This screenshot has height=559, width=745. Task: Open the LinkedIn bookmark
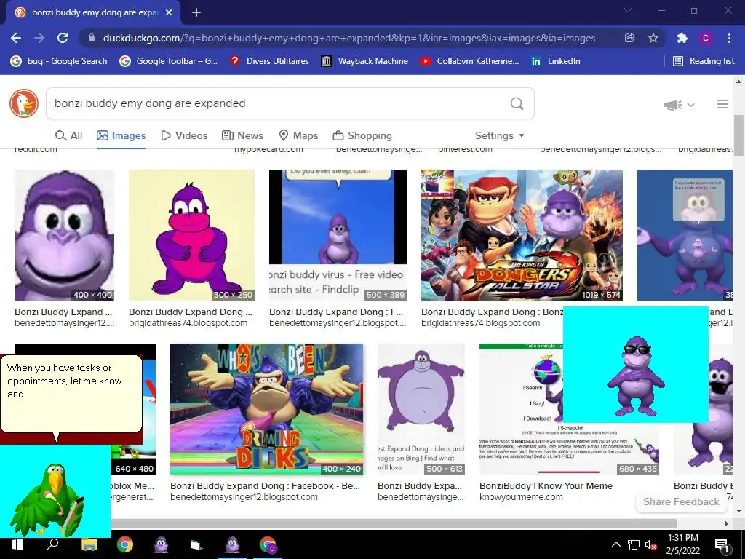[555, 61]
